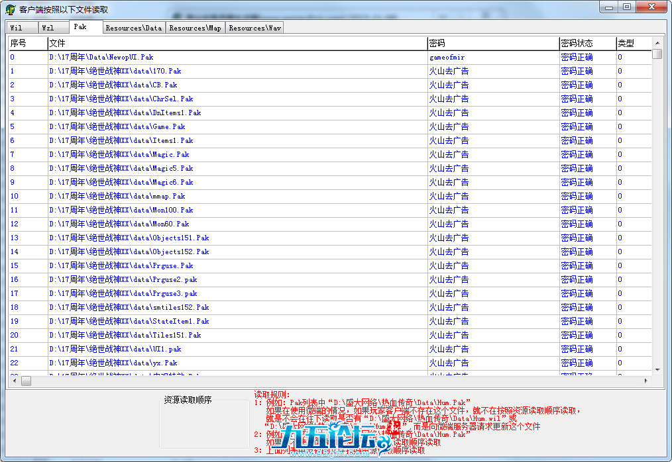
Task: Switch to Resources\Map tab
Action: pos(195,28)
